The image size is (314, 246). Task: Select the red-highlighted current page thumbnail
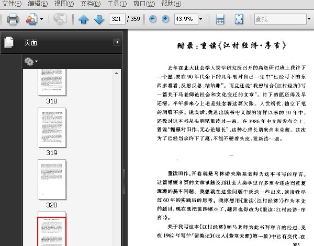[52, 231]
